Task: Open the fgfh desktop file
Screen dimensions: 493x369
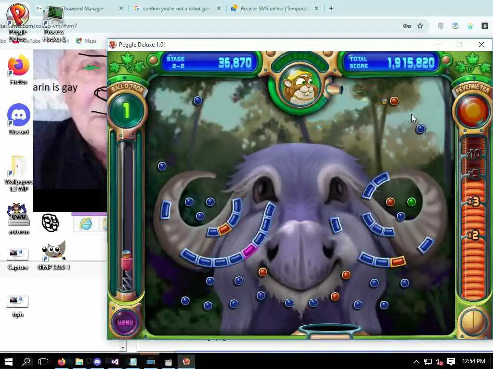Action: pos(18,306)
